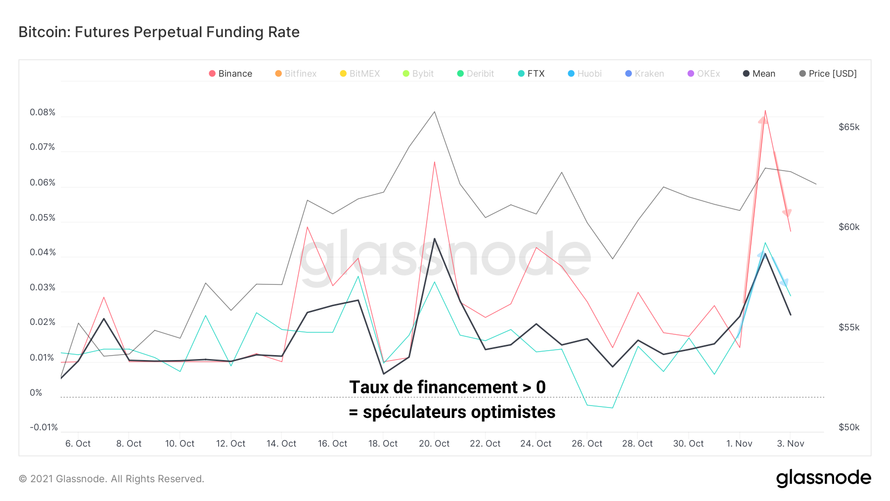Toggle the Binance series in legend
Image resolution: width=890 pixels, height=501 pixels.
click(x=231, y=74)
